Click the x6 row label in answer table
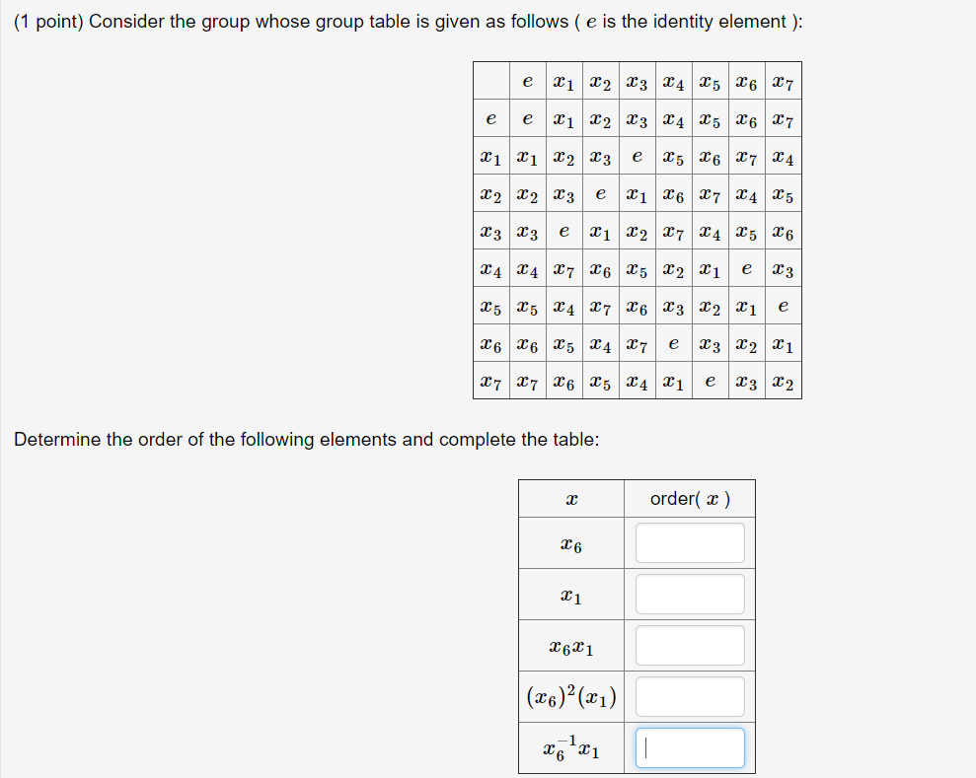The image size is (976, 778). [570, 542]
